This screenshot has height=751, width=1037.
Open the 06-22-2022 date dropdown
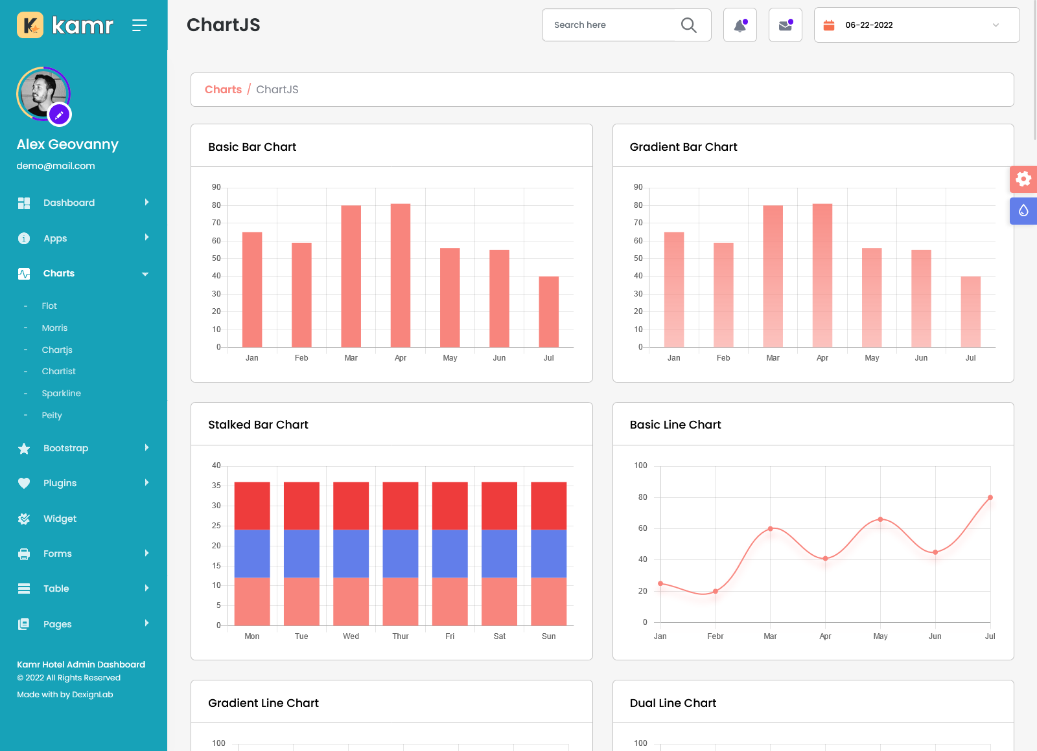916,25
